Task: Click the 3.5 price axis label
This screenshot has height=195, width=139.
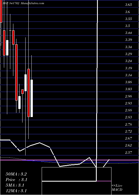Action: [x=128, y=26]
